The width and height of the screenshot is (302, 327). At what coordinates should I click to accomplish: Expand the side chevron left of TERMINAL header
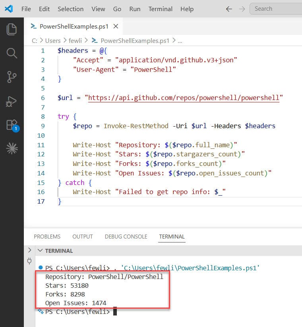coord(29,250)
